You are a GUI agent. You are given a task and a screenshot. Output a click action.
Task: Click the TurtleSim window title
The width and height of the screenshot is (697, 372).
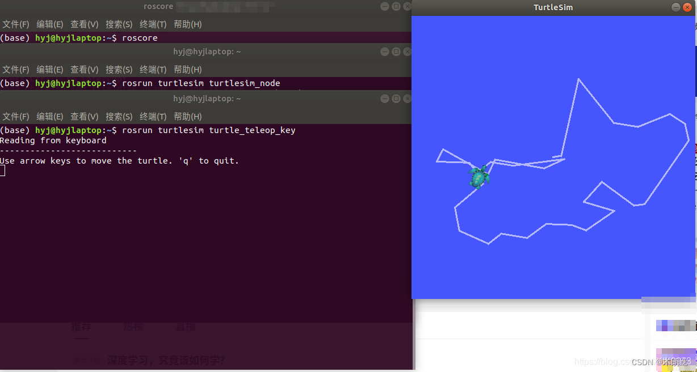[x=553, y=7]
